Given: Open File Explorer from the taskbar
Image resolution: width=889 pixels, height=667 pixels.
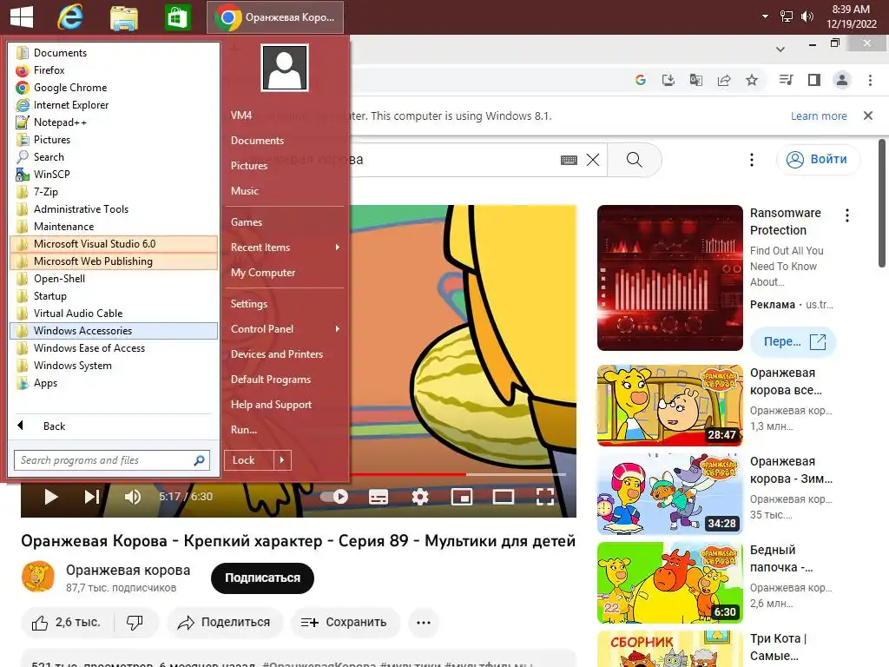Looking at the screenshot, I should [123, 17].
